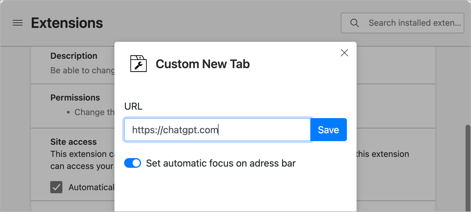The image size is (471, 212).
Task: Click the Custom New Tab wrench icon
Action: click(x=138, y=64)
